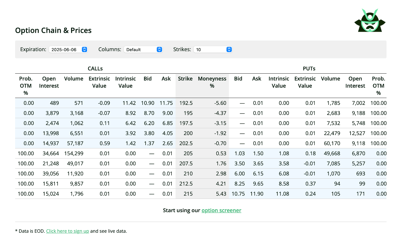The height and width of the screenshot is (241, 401).
Task: Click the option screener link
Action: [221, 210]
